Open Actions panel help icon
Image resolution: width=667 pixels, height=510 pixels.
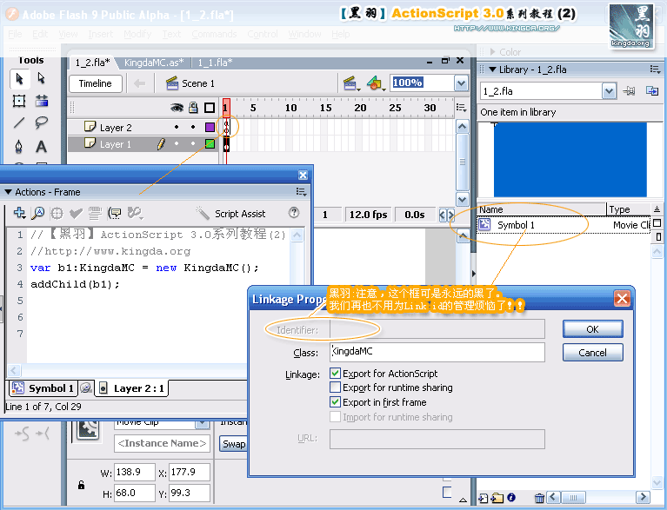coord(294,213)
